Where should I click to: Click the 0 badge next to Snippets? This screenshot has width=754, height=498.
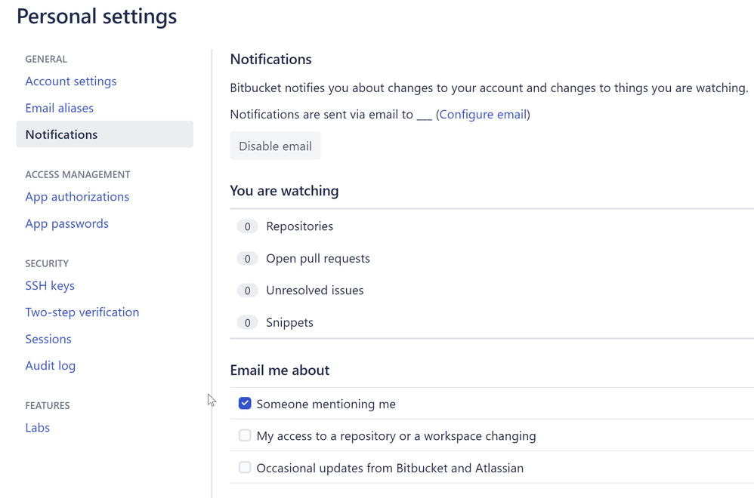pyautogui.click(x=247, y=323)
